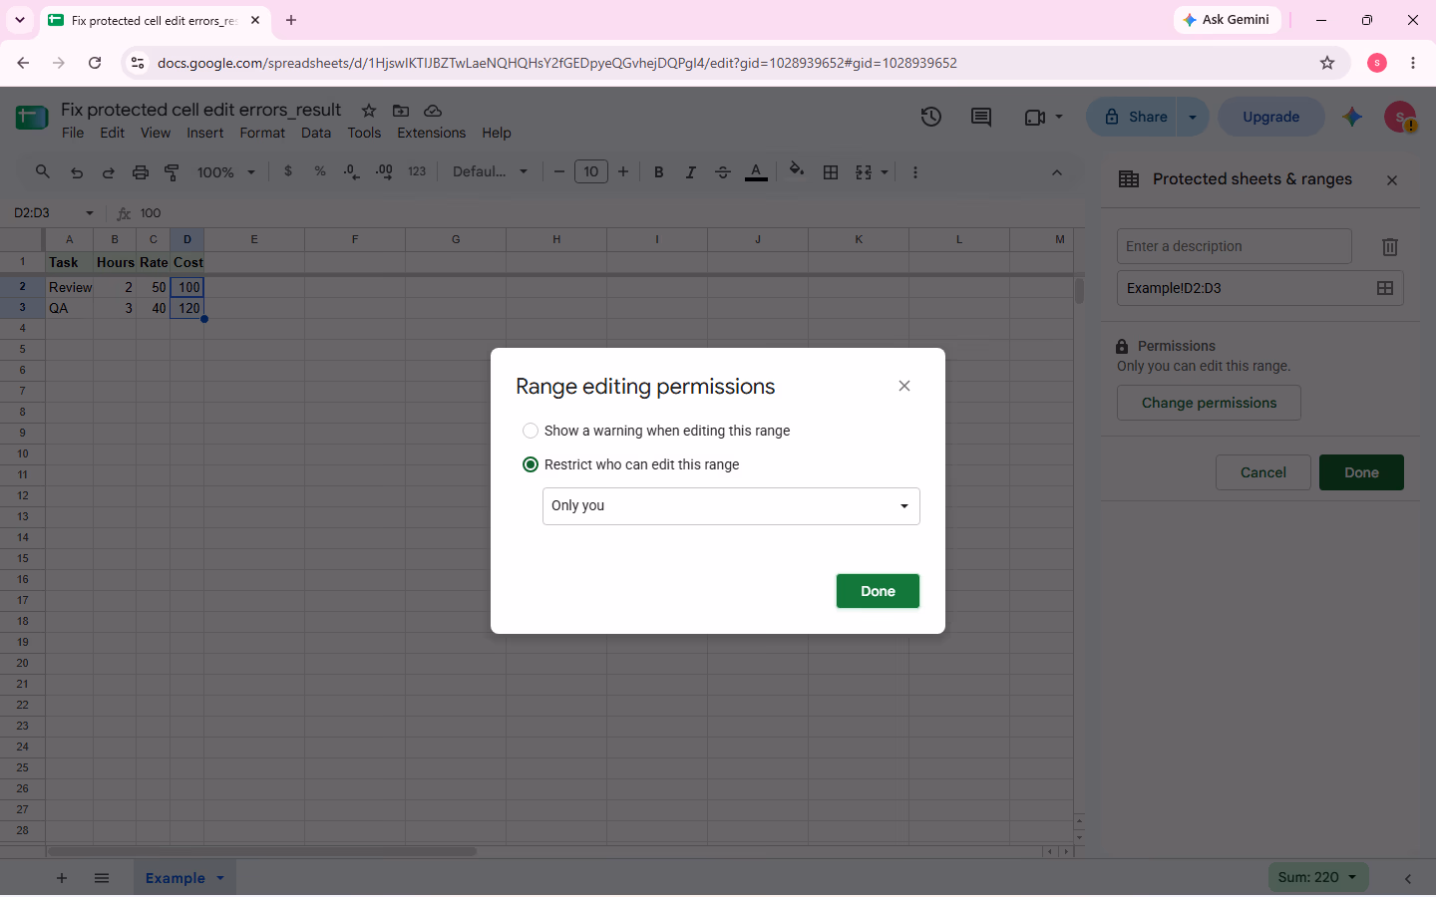Open the Data menu

coord(316,133)
